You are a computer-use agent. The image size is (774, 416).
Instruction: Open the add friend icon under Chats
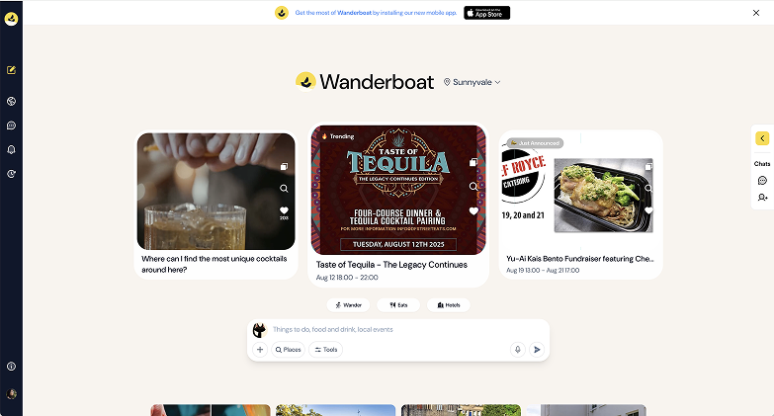(x=762, y=198)
